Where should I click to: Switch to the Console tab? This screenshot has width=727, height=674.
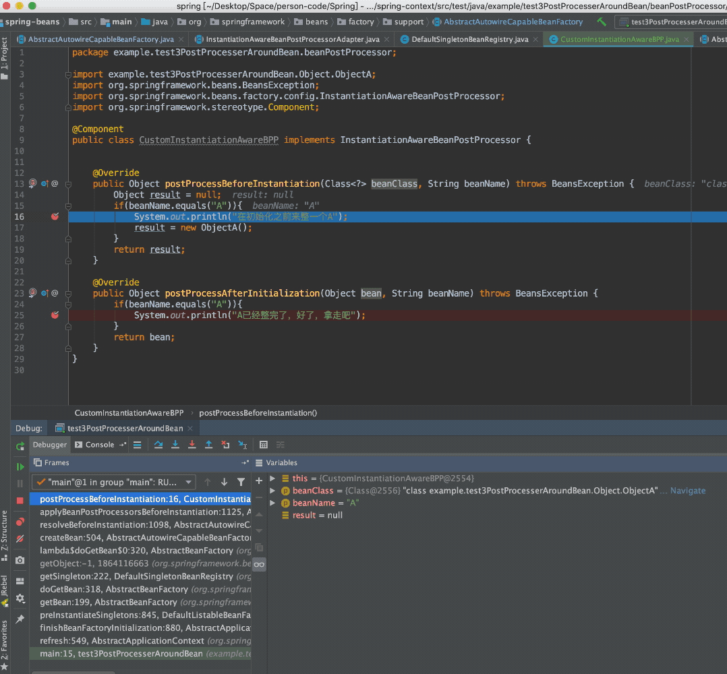tap(99, 445)
